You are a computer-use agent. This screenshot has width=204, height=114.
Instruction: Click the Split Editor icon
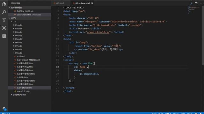click(x=196, y=3)
